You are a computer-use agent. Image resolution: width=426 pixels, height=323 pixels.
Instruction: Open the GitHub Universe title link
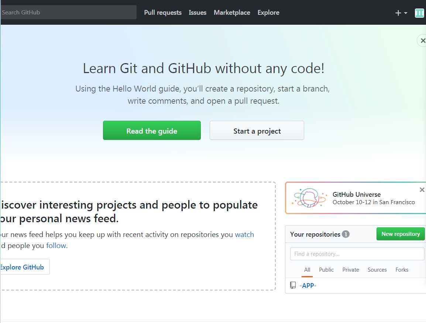(x=357, y=195)
